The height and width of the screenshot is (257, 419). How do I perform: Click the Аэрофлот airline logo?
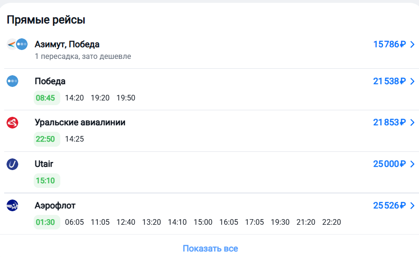(x=12, y=206)
